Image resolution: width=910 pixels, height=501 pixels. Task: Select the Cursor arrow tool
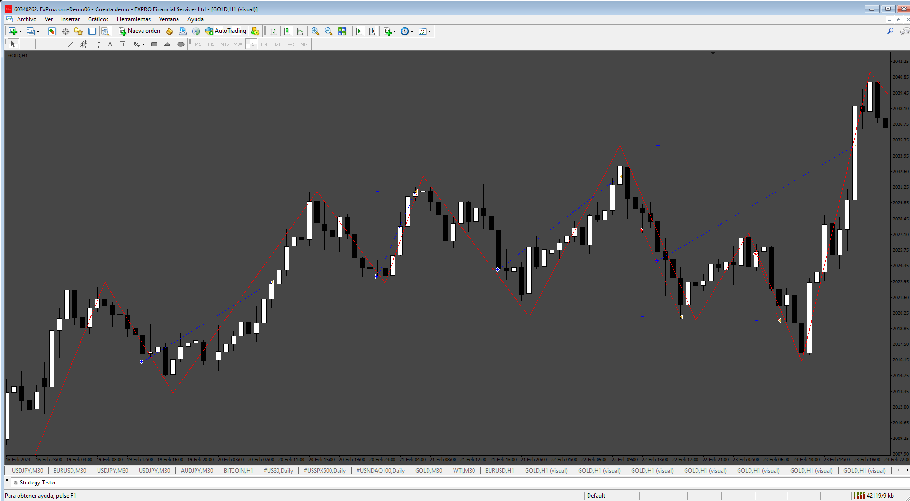tap(13, 44)
